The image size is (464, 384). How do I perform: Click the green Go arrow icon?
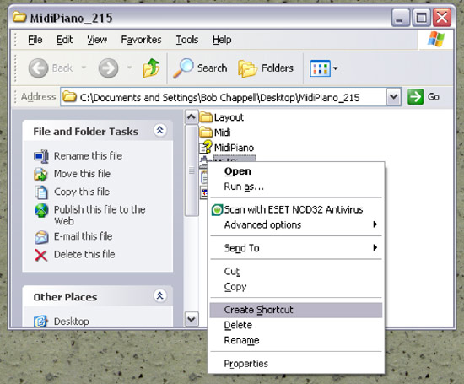pos(415,97)
